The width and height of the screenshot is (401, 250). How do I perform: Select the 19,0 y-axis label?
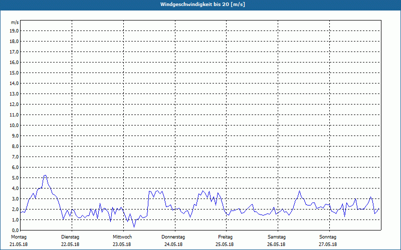click(x=14, y=31)
